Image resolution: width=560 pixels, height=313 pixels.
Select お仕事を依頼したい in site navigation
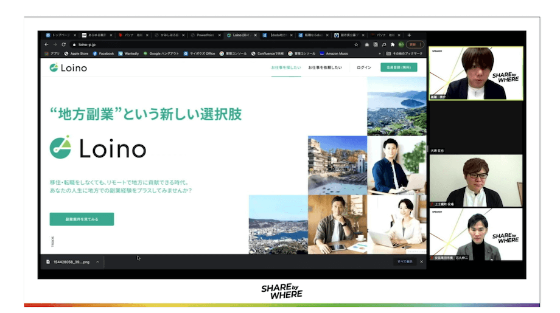(325, 67)
